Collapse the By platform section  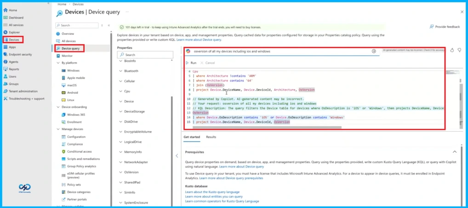click(x=58, y=63)
